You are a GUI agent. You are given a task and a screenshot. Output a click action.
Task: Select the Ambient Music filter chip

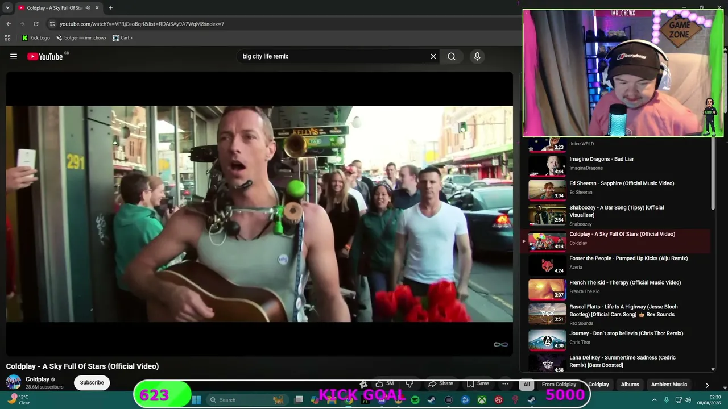click(669, 385)
